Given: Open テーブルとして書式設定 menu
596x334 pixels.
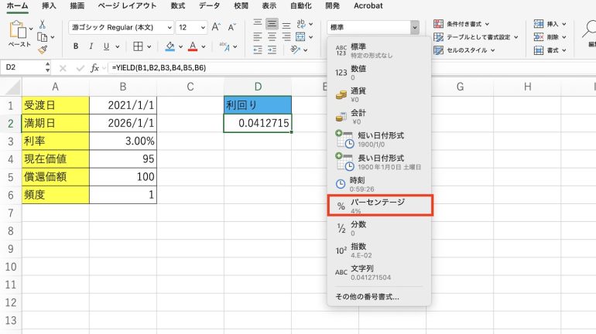Looking at the screenshot, I should click(x=475, y=37).
